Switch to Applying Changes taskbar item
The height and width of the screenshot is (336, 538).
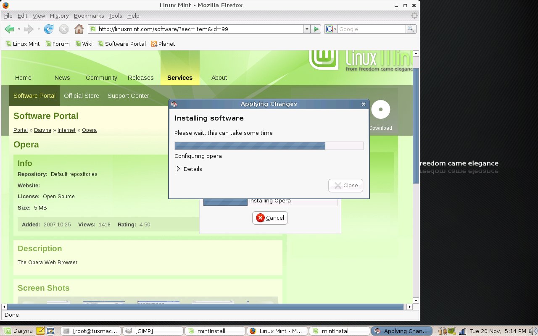401,331
